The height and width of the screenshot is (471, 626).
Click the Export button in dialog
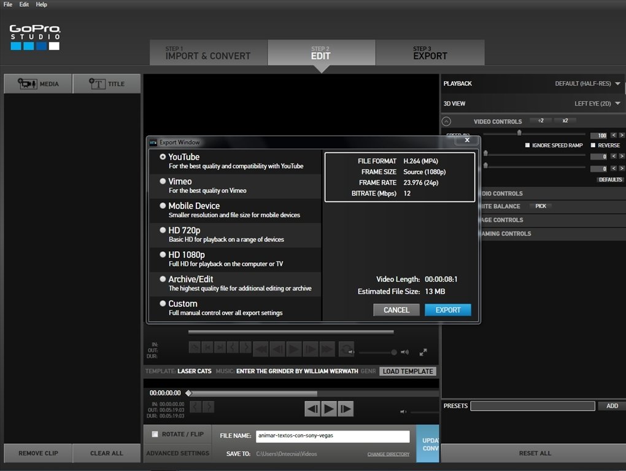(x=448, y=309)
